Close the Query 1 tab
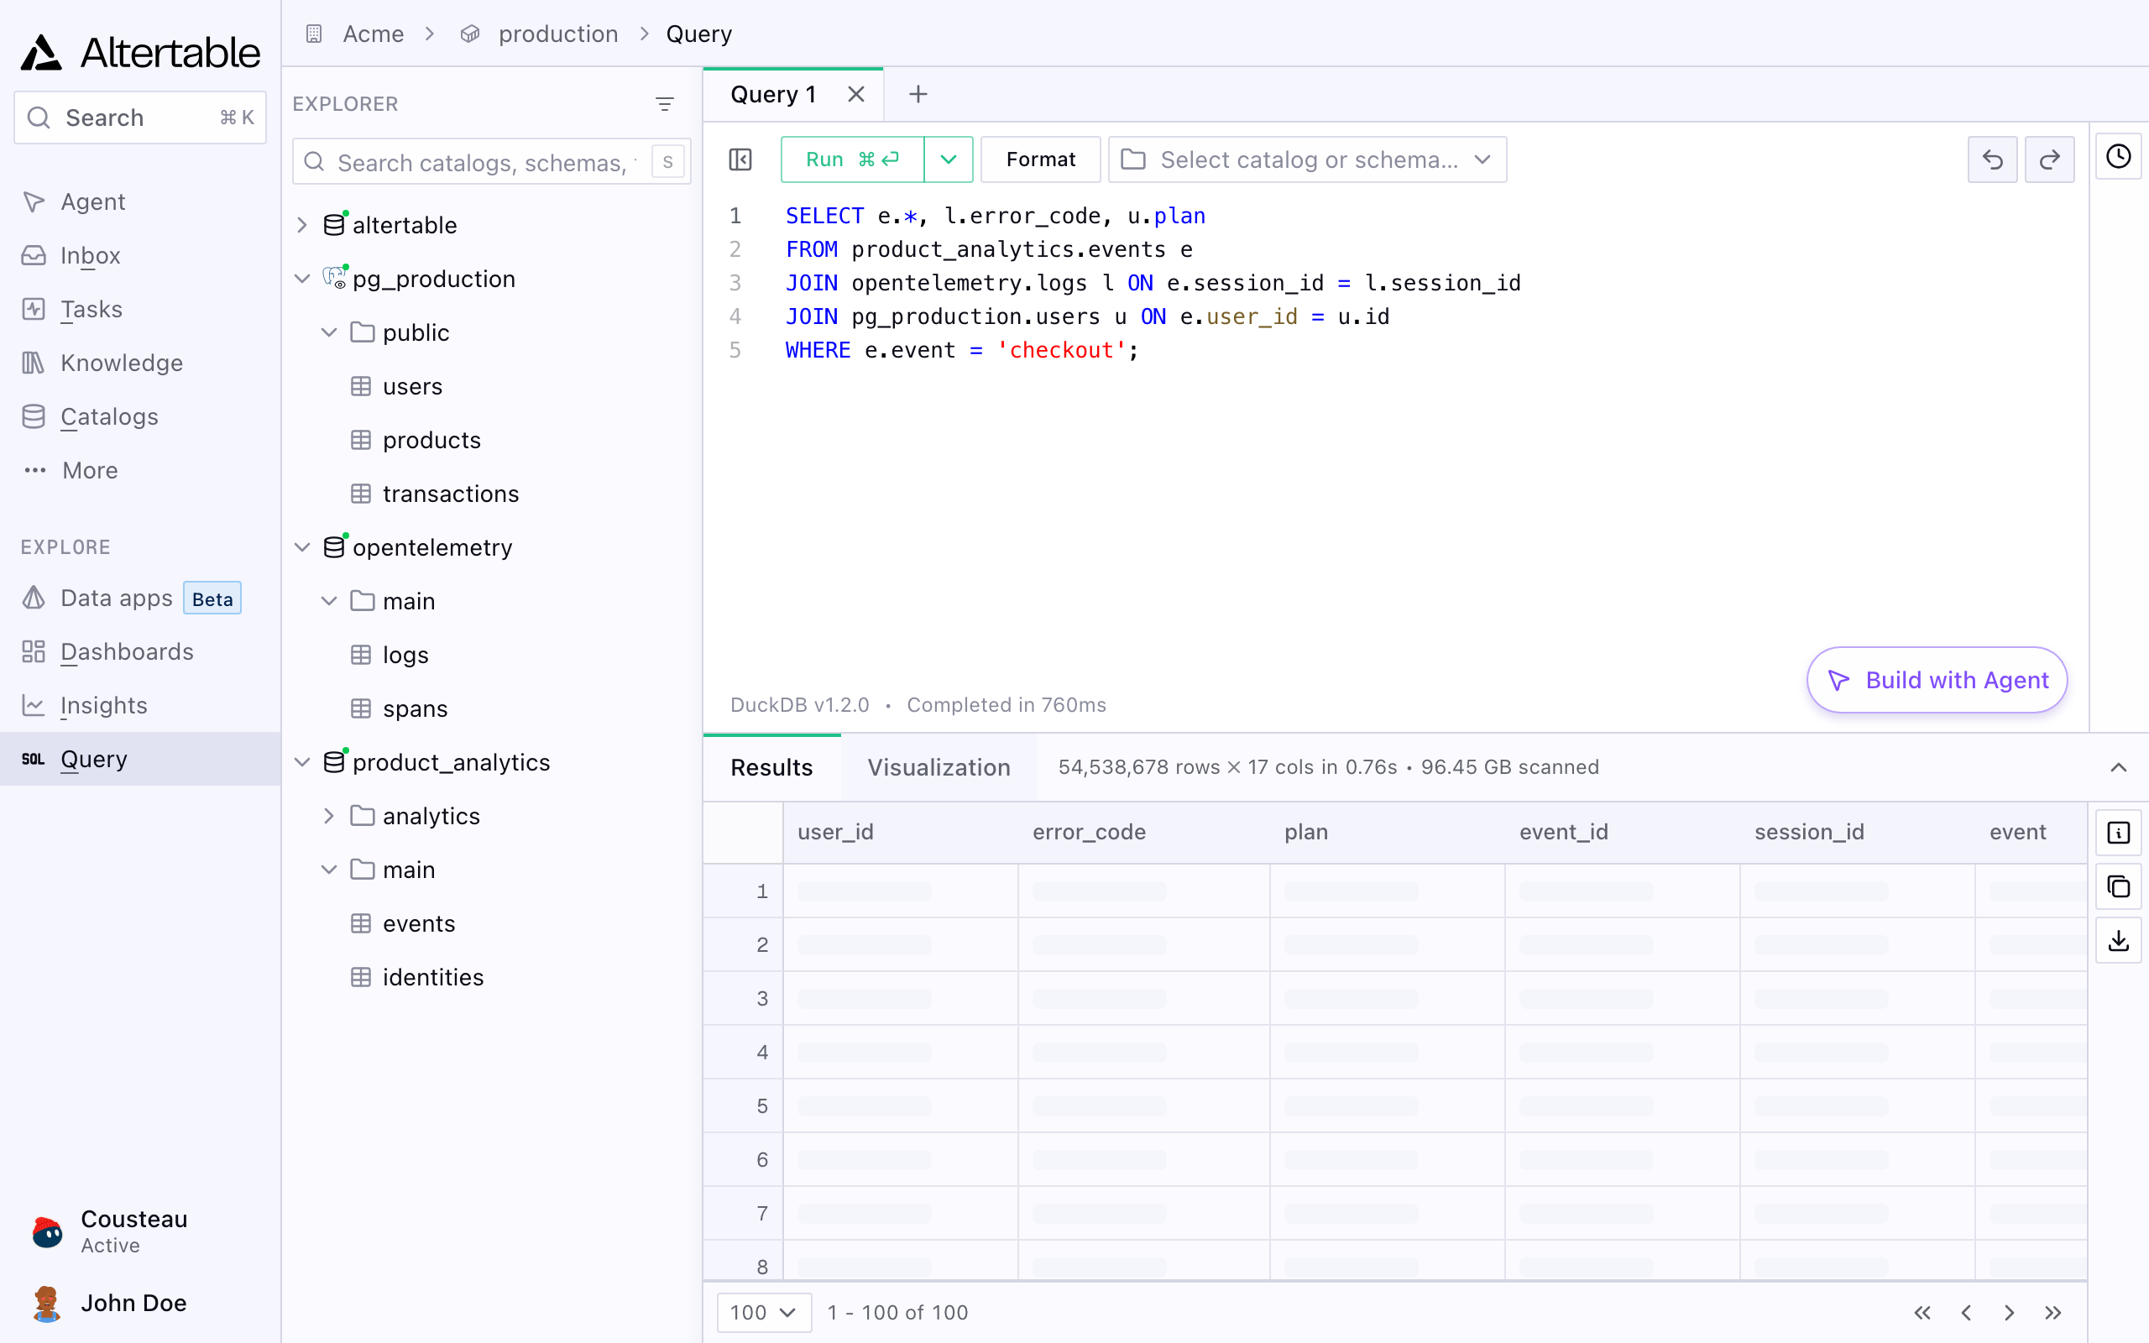The height and width of the screenshot is (1343, 2149). (x=856, y=94)
